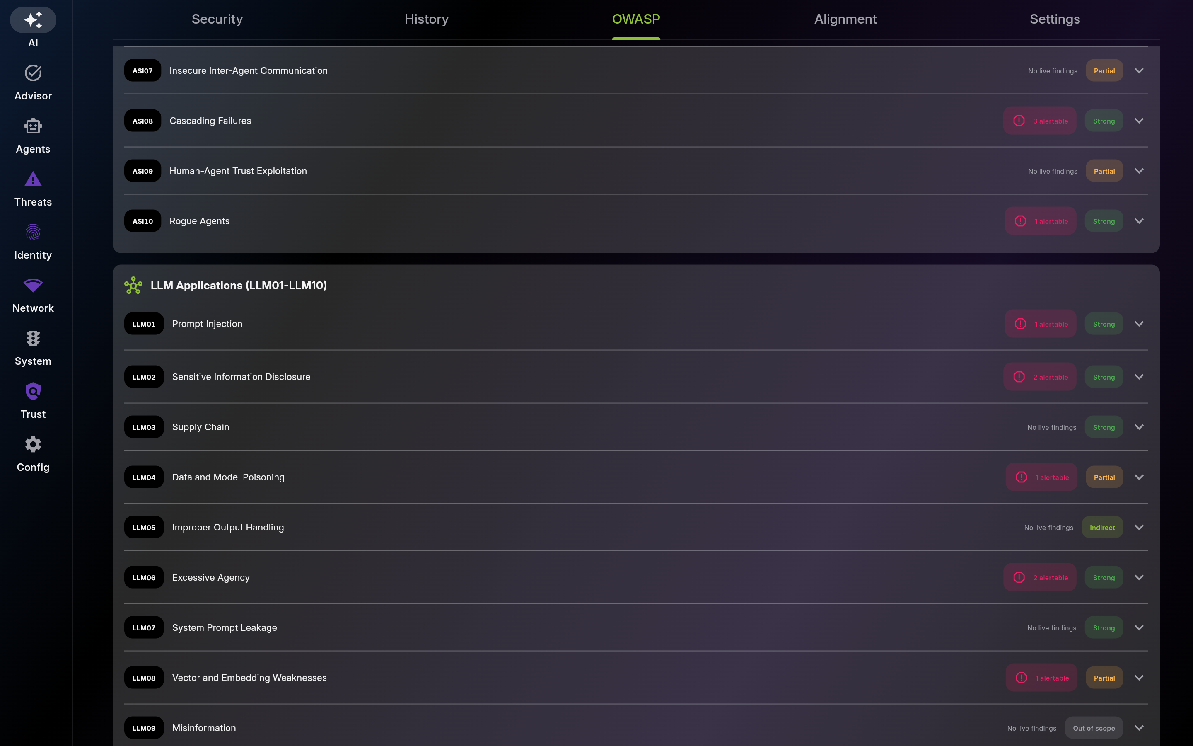Open the Network wifi icon

tap(33, 285)
